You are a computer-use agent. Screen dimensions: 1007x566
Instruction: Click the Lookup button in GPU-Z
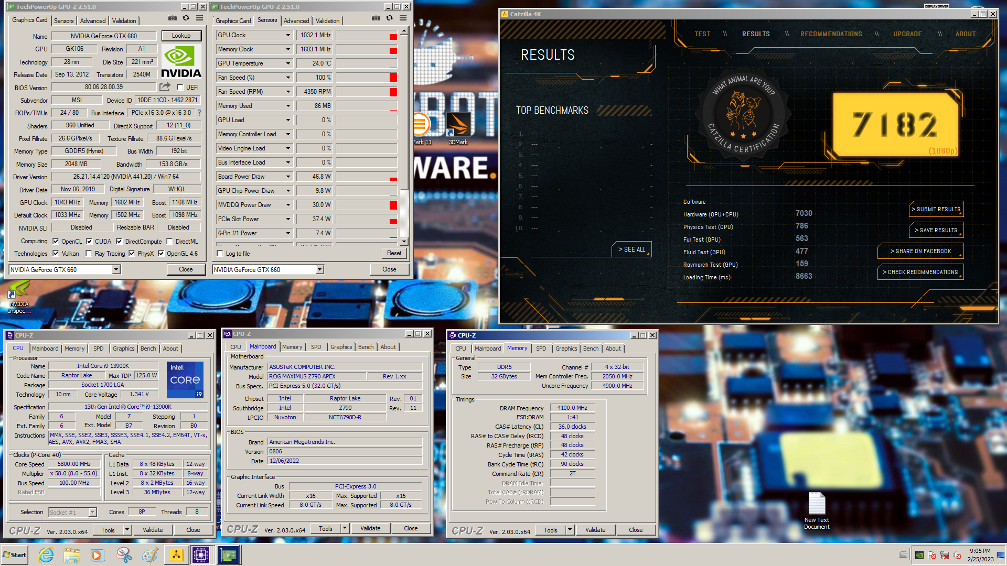click(x=181, y=36)
